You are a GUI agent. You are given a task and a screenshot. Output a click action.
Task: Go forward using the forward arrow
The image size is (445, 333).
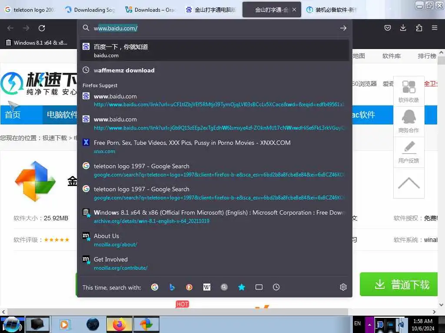point(26,28)
